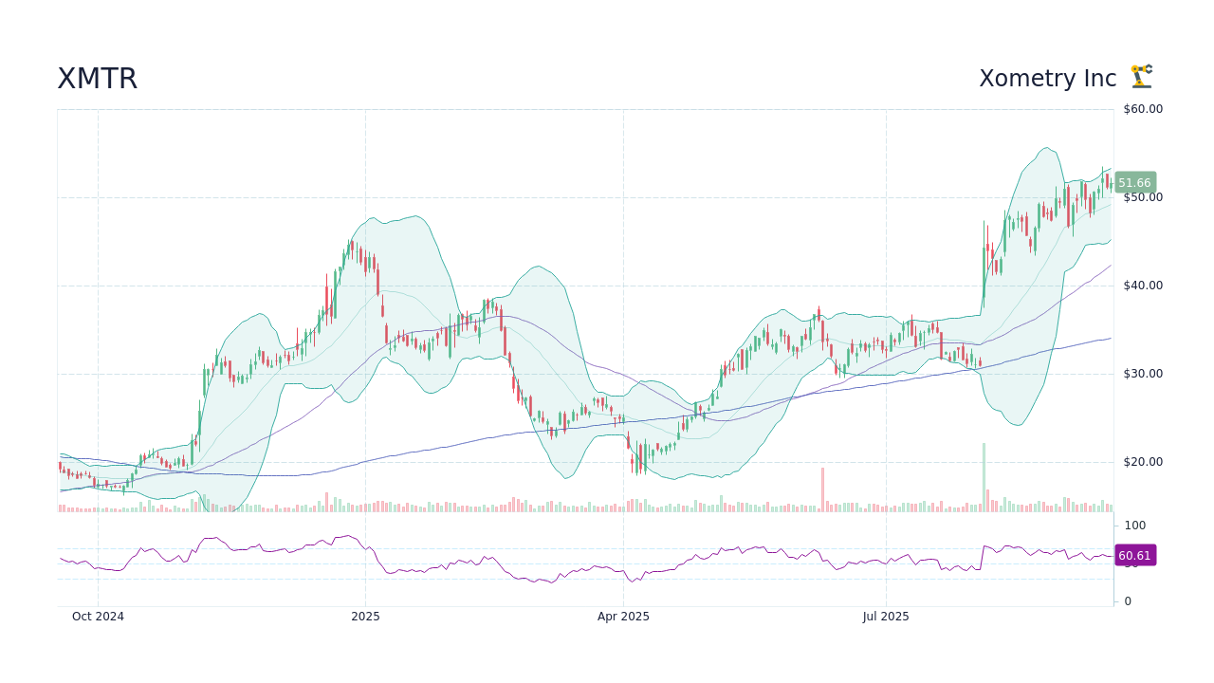Viewport: 1214px width, 683px height.
Task: Click the 2025 date axis label
Action: click(365, 617)
